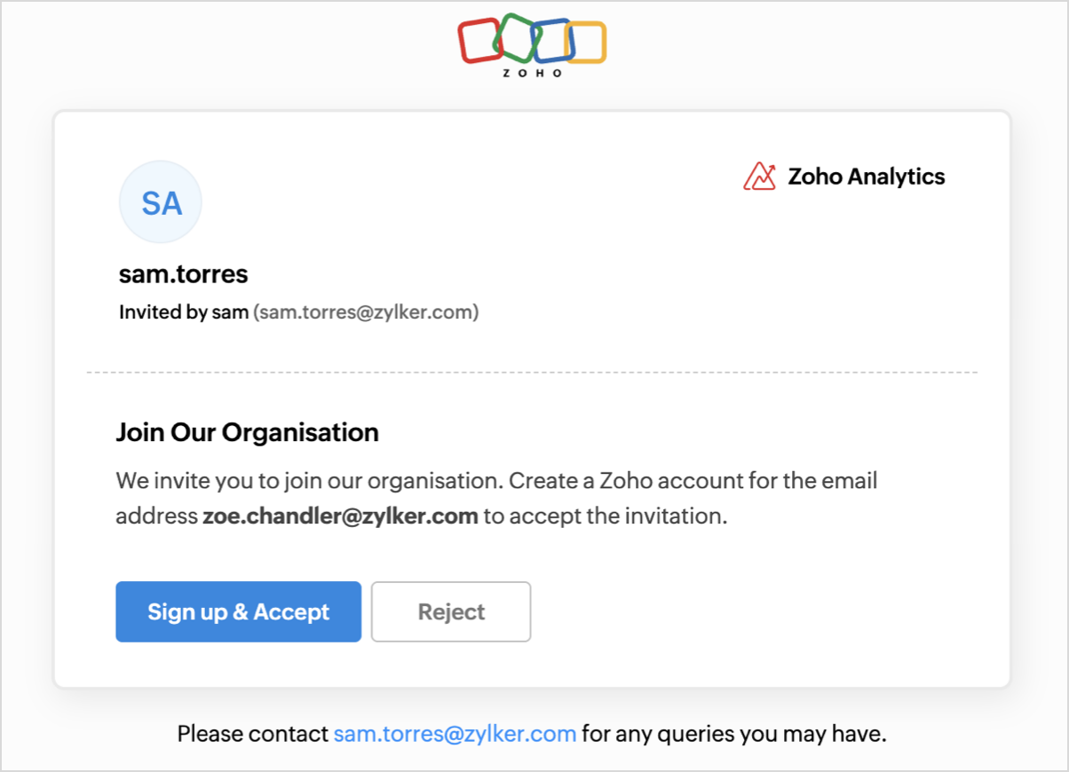Click the green square in Zoho logo

(x=513, y=35)
